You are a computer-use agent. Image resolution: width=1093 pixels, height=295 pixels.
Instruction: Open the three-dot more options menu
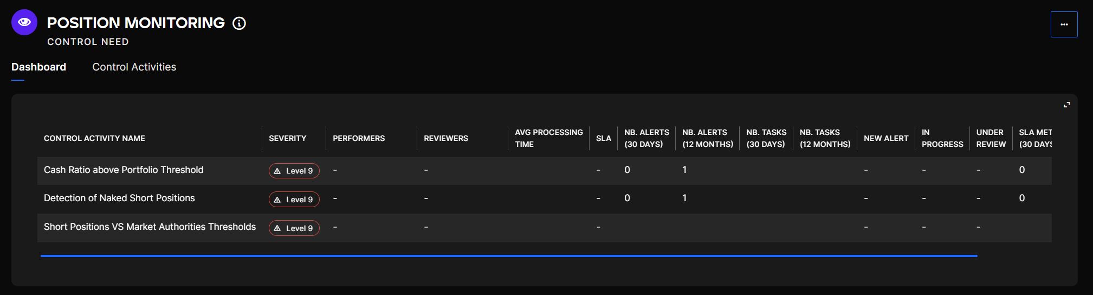click(1064, 24)
